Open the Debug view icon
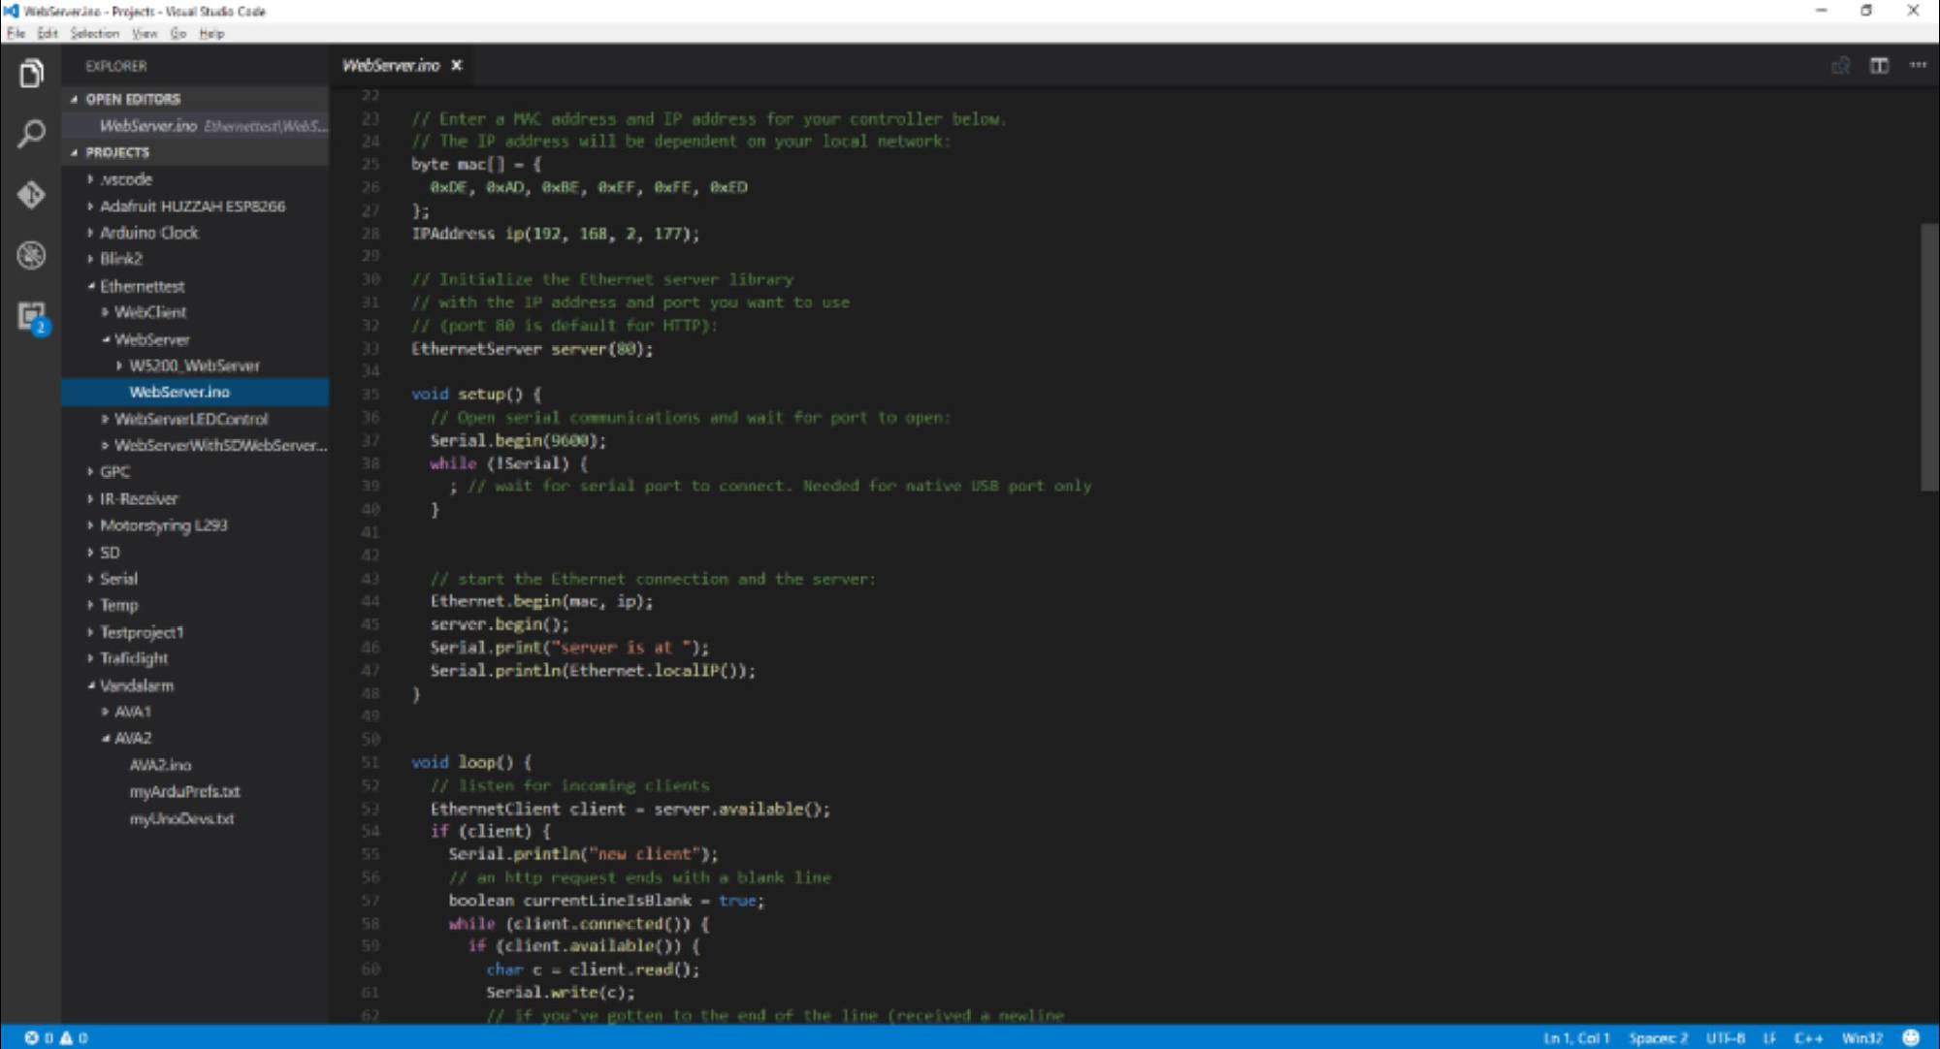1940x1049 pixels. coord(31,256)
